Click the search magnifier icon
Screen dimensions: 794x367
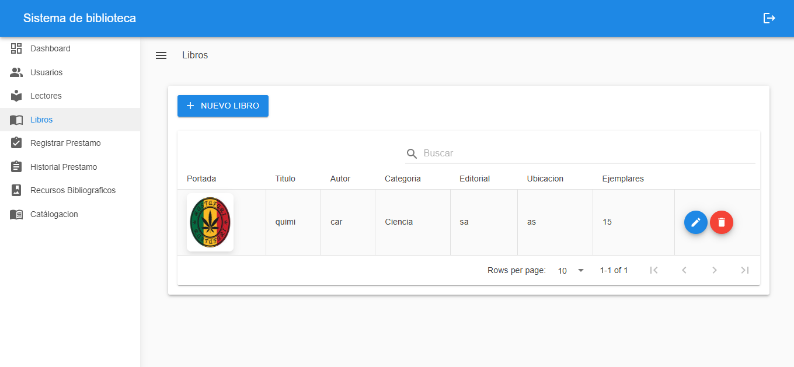click(x=412, y=153)
